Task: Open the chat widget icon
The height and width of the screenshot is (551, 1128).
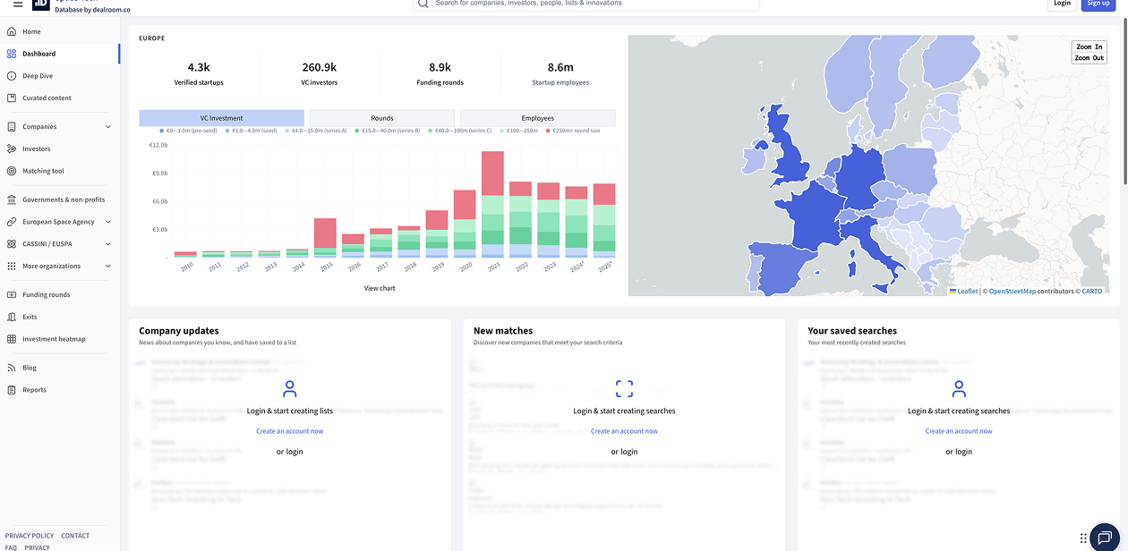Action: (1105, 538)
